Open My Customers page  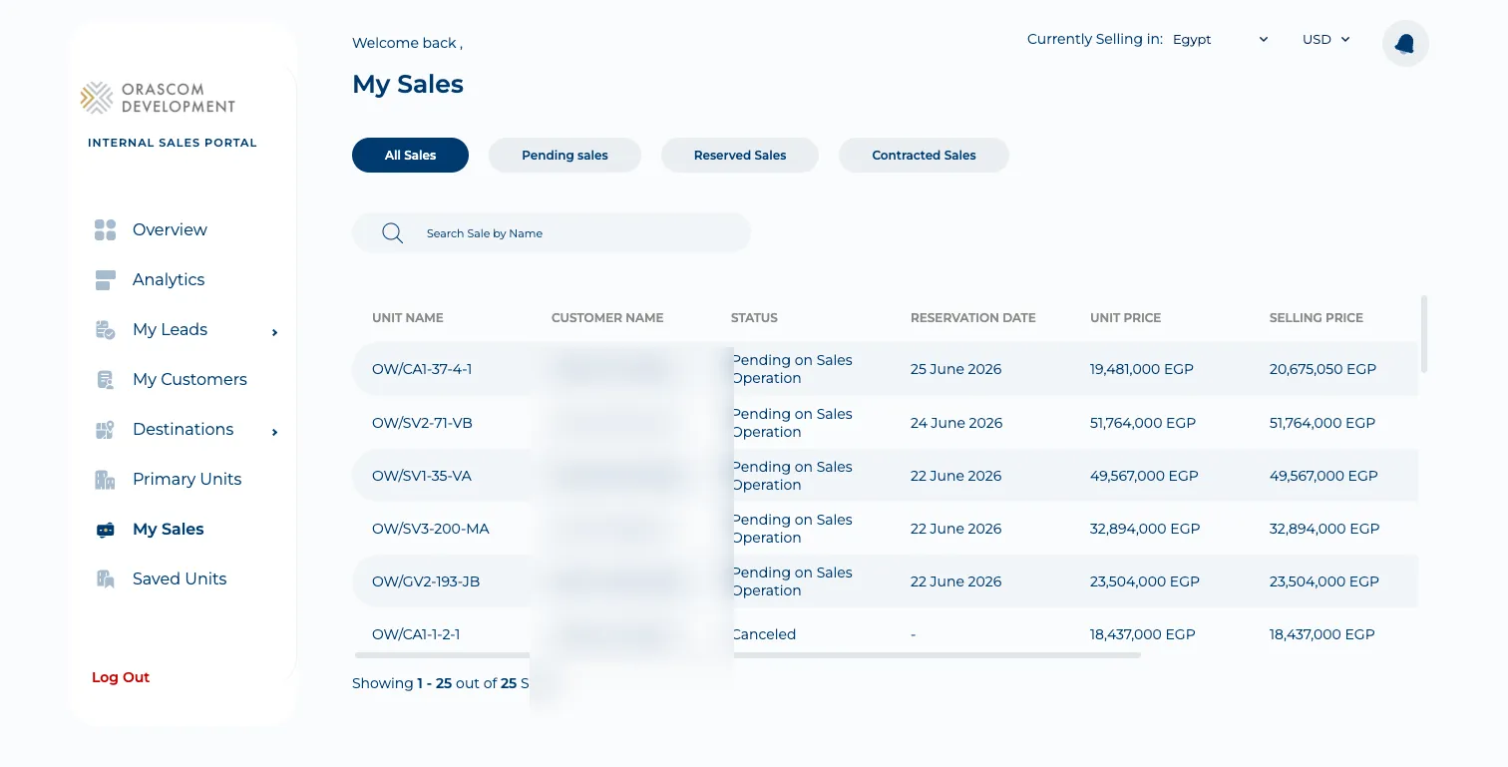click(x=189, y=380)
